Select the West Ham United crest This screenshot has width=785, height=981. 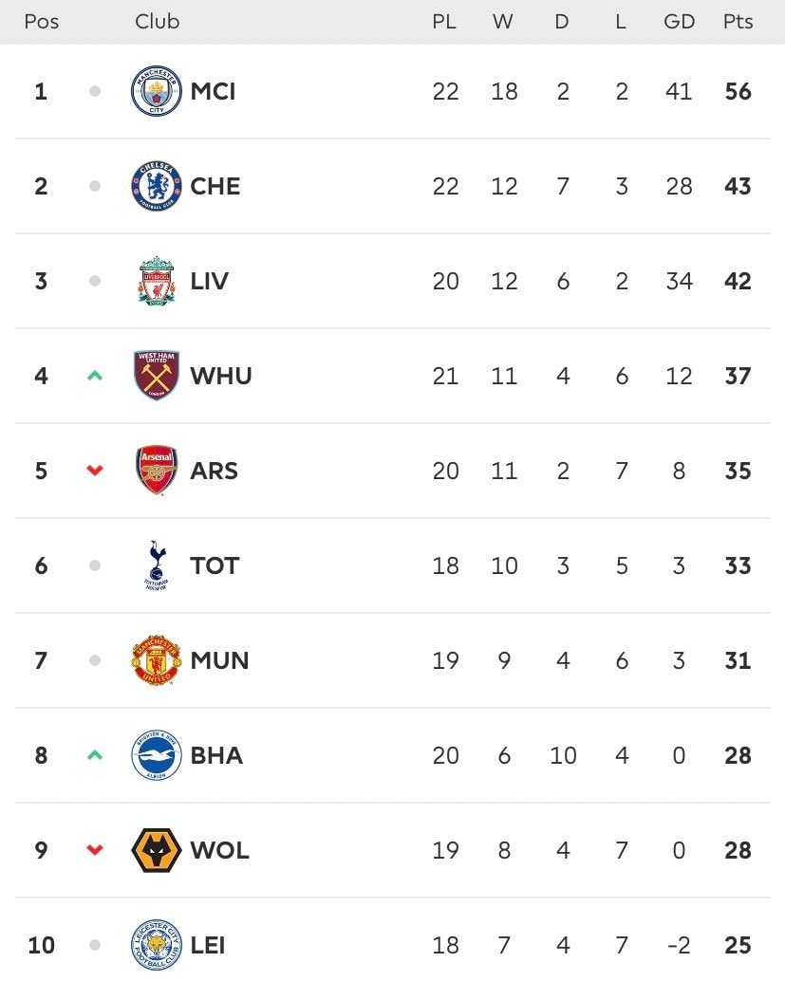pos(157,376)
